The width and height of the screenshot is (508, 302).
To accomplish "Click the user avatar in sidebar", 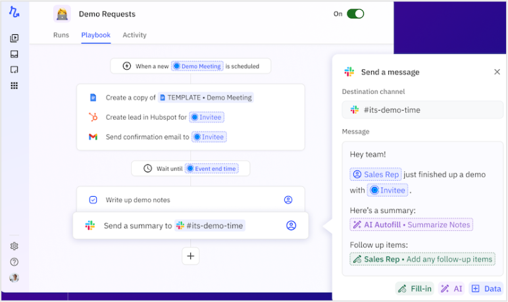I will click(x=14, y=278).
